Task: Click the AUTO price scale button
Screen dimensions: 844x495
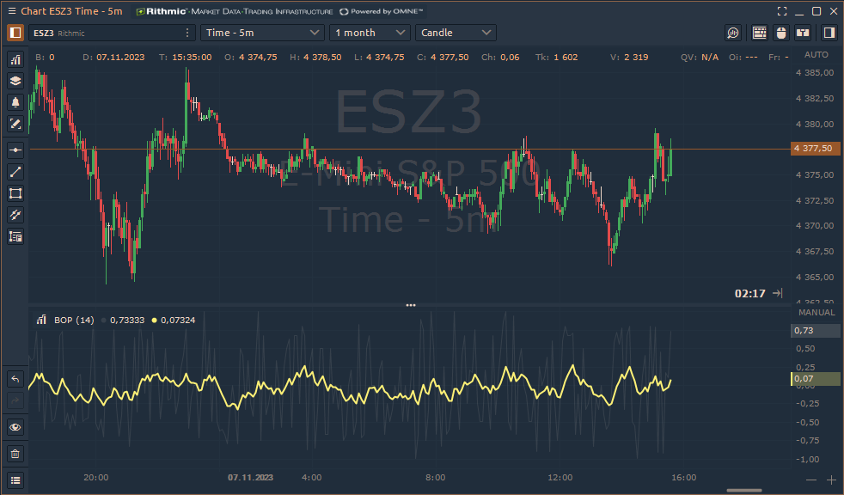Action: 816,54
